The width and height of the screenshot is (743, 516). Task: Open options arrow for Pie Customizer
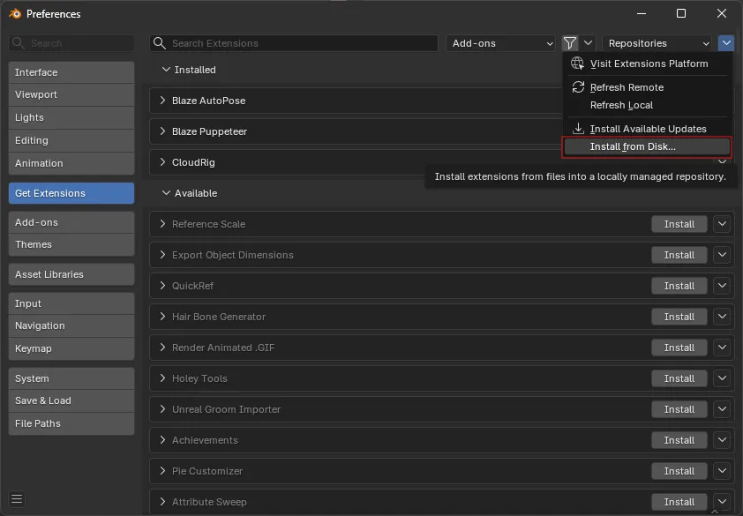[x=722, y=471]
